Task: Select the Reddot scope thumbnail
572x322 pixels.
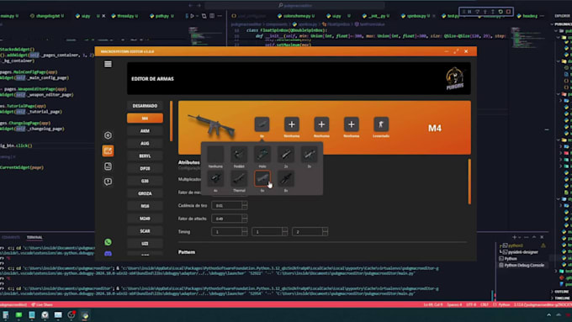Action: tap(239, 155)
